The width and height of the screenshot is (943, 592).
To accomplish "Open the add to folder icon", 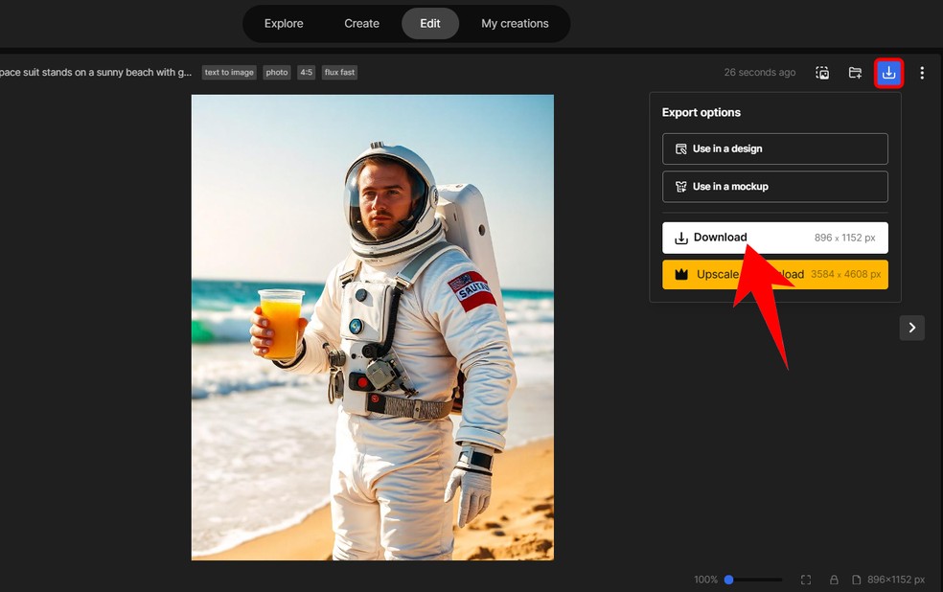I will click(855, 73).
